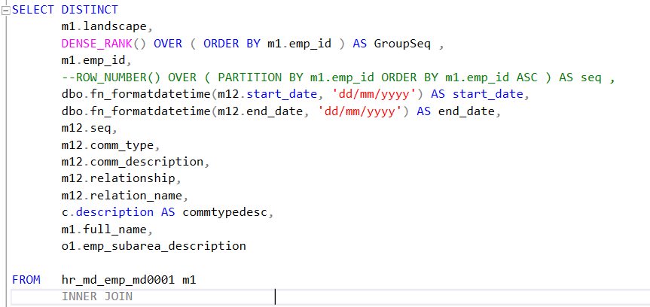Screen dimensions: 650x307
Task: Click the m12.relationship column
Action: pyautogui.click(x=121, y=178)
